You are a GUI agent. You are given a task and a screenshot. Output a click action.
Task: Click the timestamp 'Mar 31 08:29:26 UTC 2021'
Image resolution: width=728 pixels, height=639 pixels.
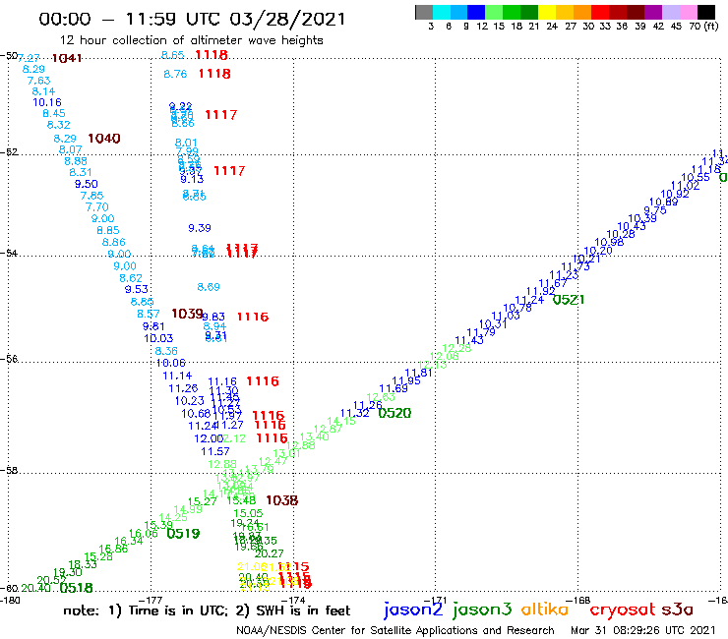(x=643, y=630)
